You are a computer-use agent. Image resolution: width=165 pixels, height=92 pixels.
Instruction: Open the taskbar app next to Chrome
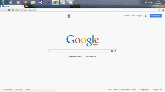coord(63,2)
